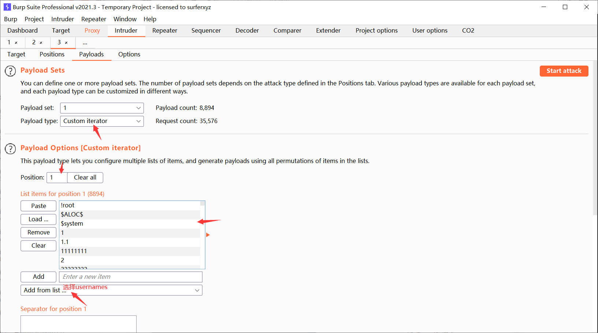Open the Project menu
Image resolution: width=598 pixels, height=333 pixels.
(x=34, y=19)
